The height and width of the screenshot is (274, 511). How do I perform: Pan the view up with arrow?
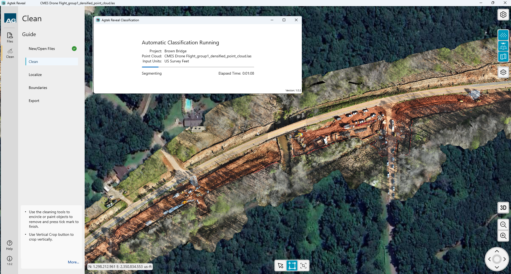click(497, 251)
